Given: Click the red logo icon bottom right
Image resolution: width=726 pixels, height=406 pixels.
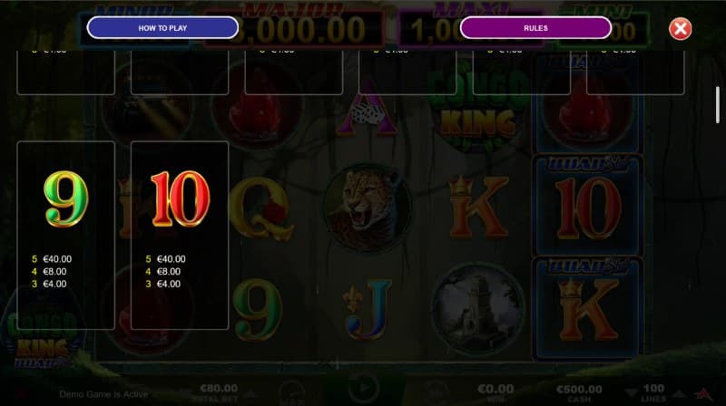Looking at the screenshot, I should click(702, 393).
